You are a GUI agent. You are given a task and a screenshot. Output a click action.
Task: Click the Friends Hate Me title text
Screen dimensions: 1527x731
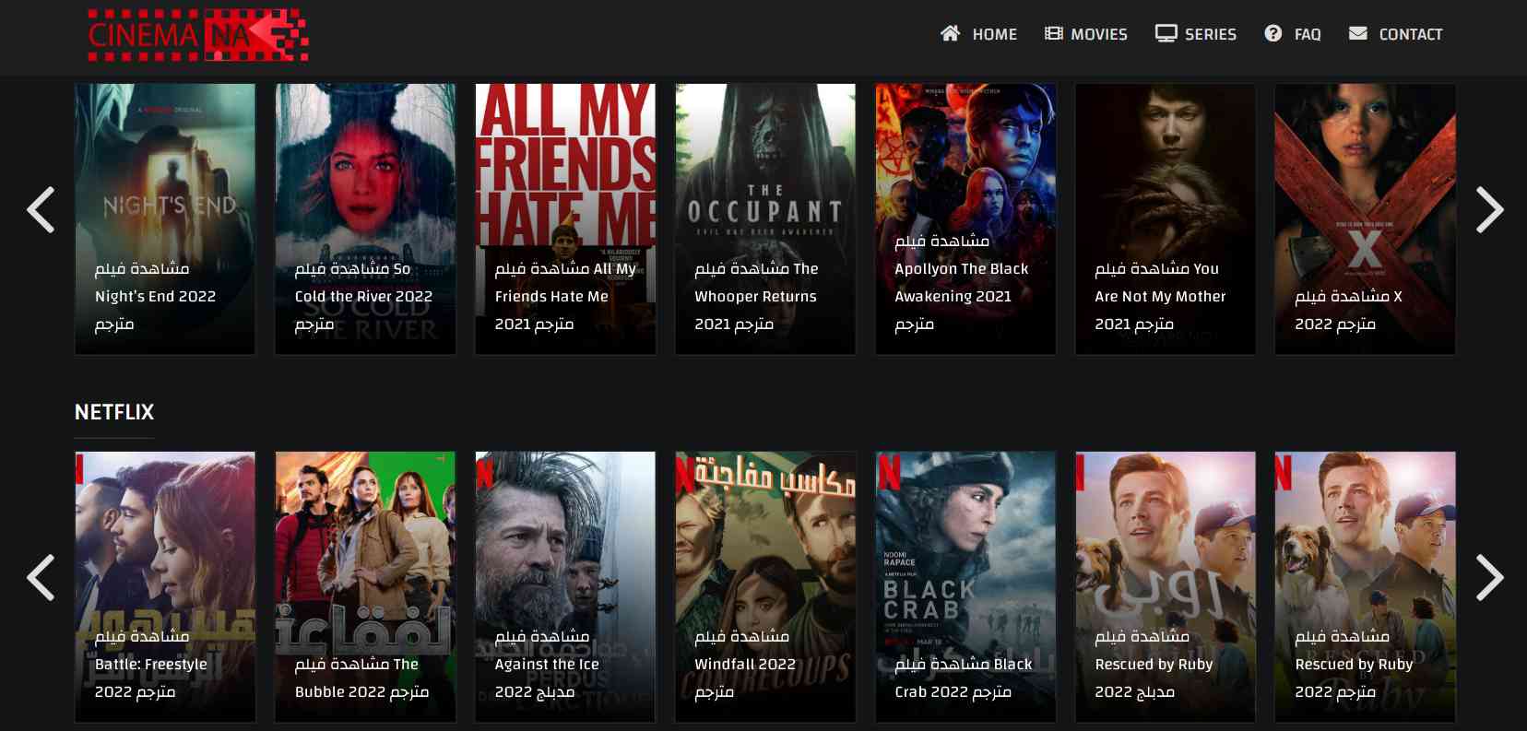pos(551,297)
